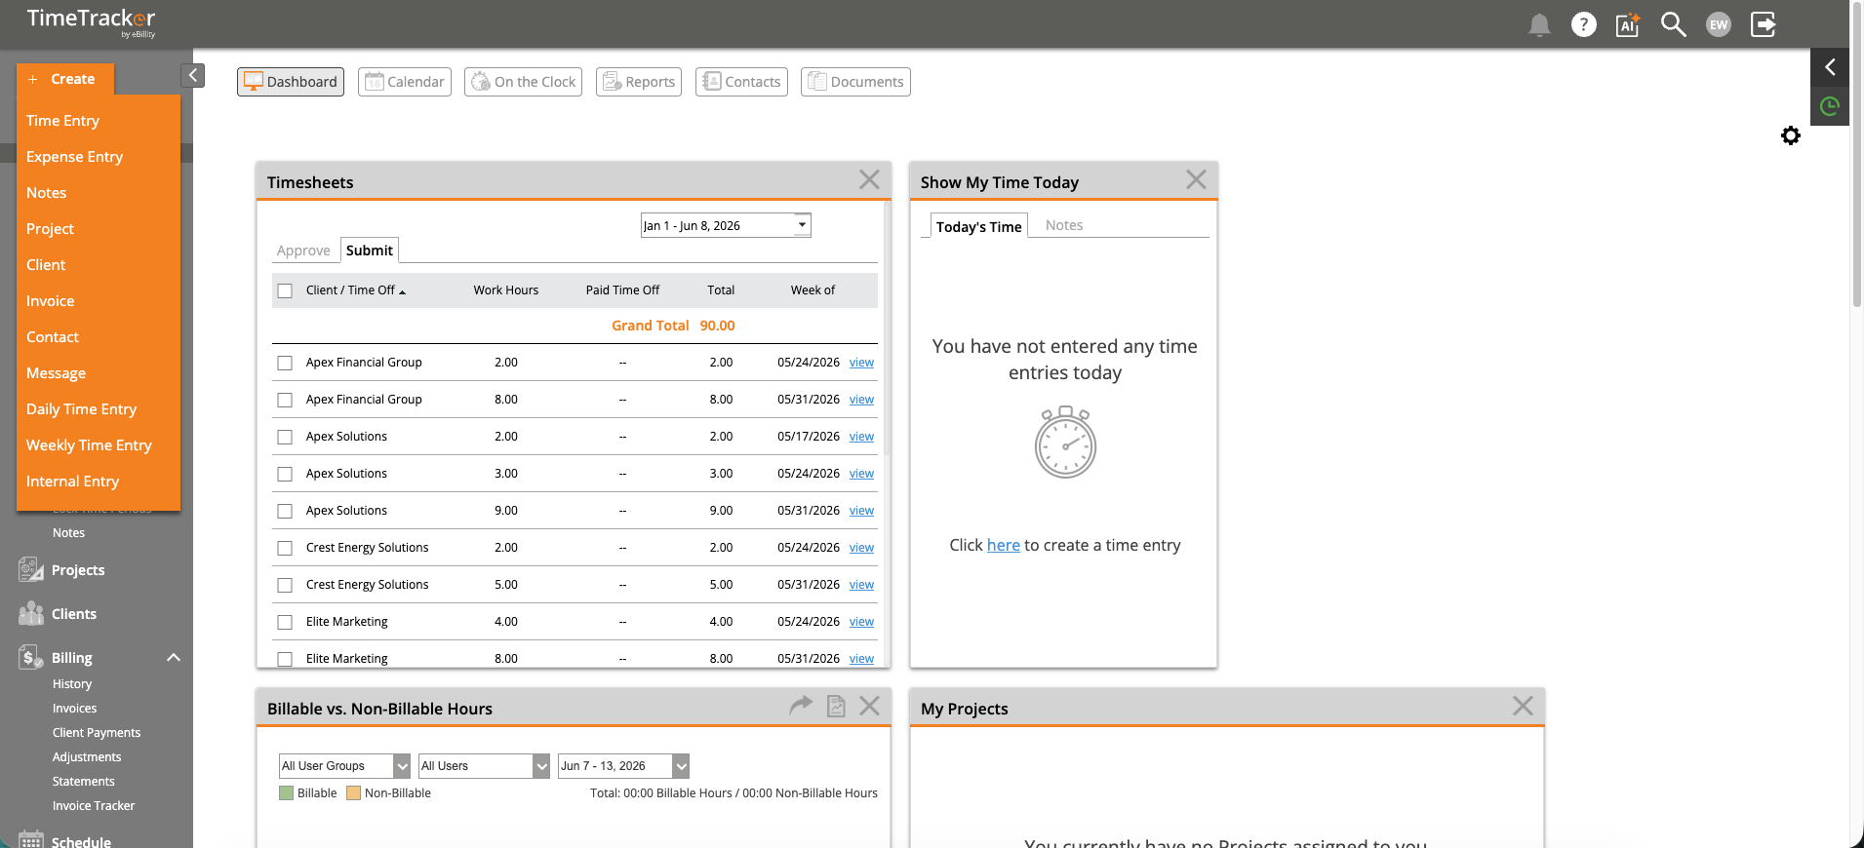The image size is (1864, 848).
Task: Toggle the select-all timesheets checkbox
Action: tap(285, 290)
